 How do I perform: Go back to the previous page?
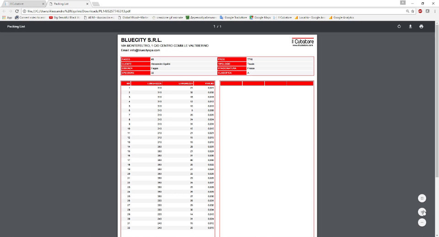coord(4,11)
